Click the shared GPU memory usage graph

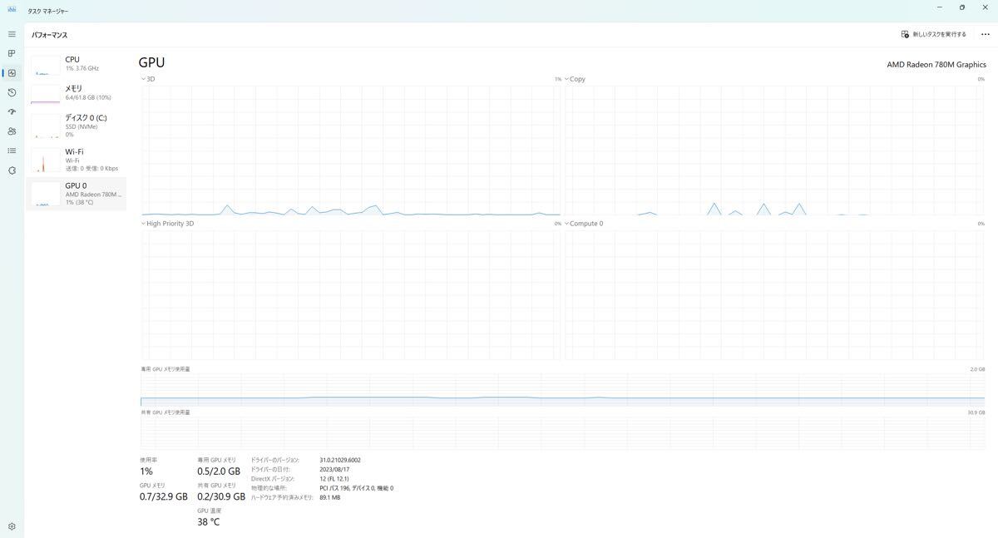[563, 433]
